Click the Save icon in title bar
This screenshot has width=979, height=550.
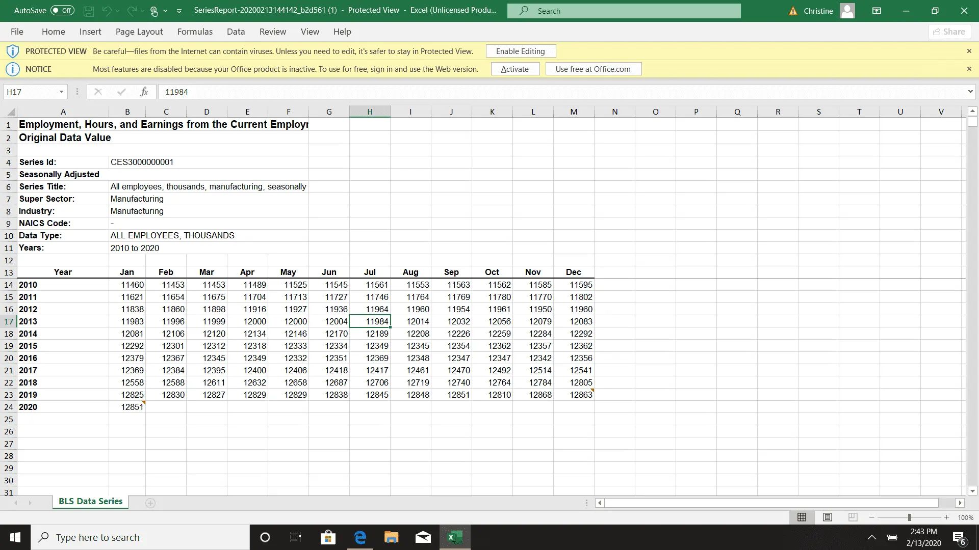[x=88, y=11]
